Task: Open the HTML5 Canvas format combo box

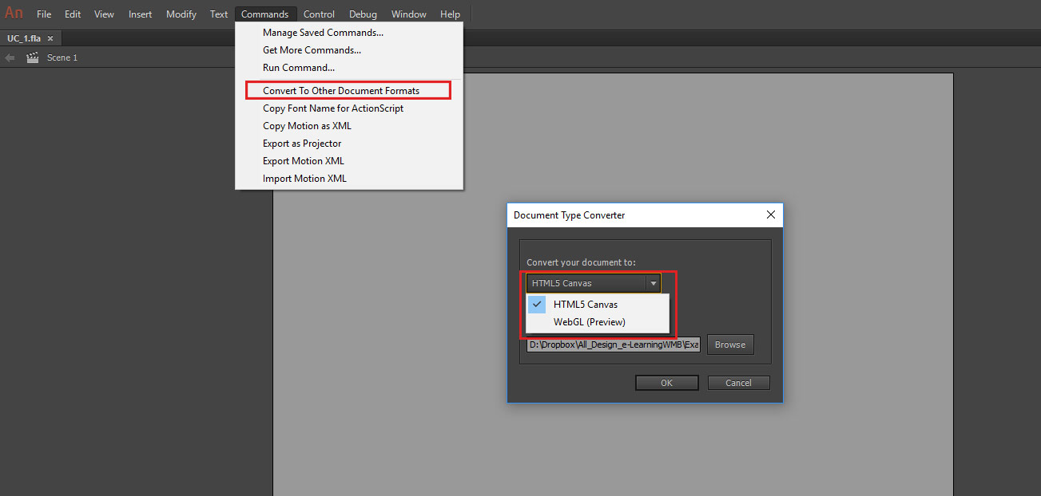Action: tap(594, 283)
